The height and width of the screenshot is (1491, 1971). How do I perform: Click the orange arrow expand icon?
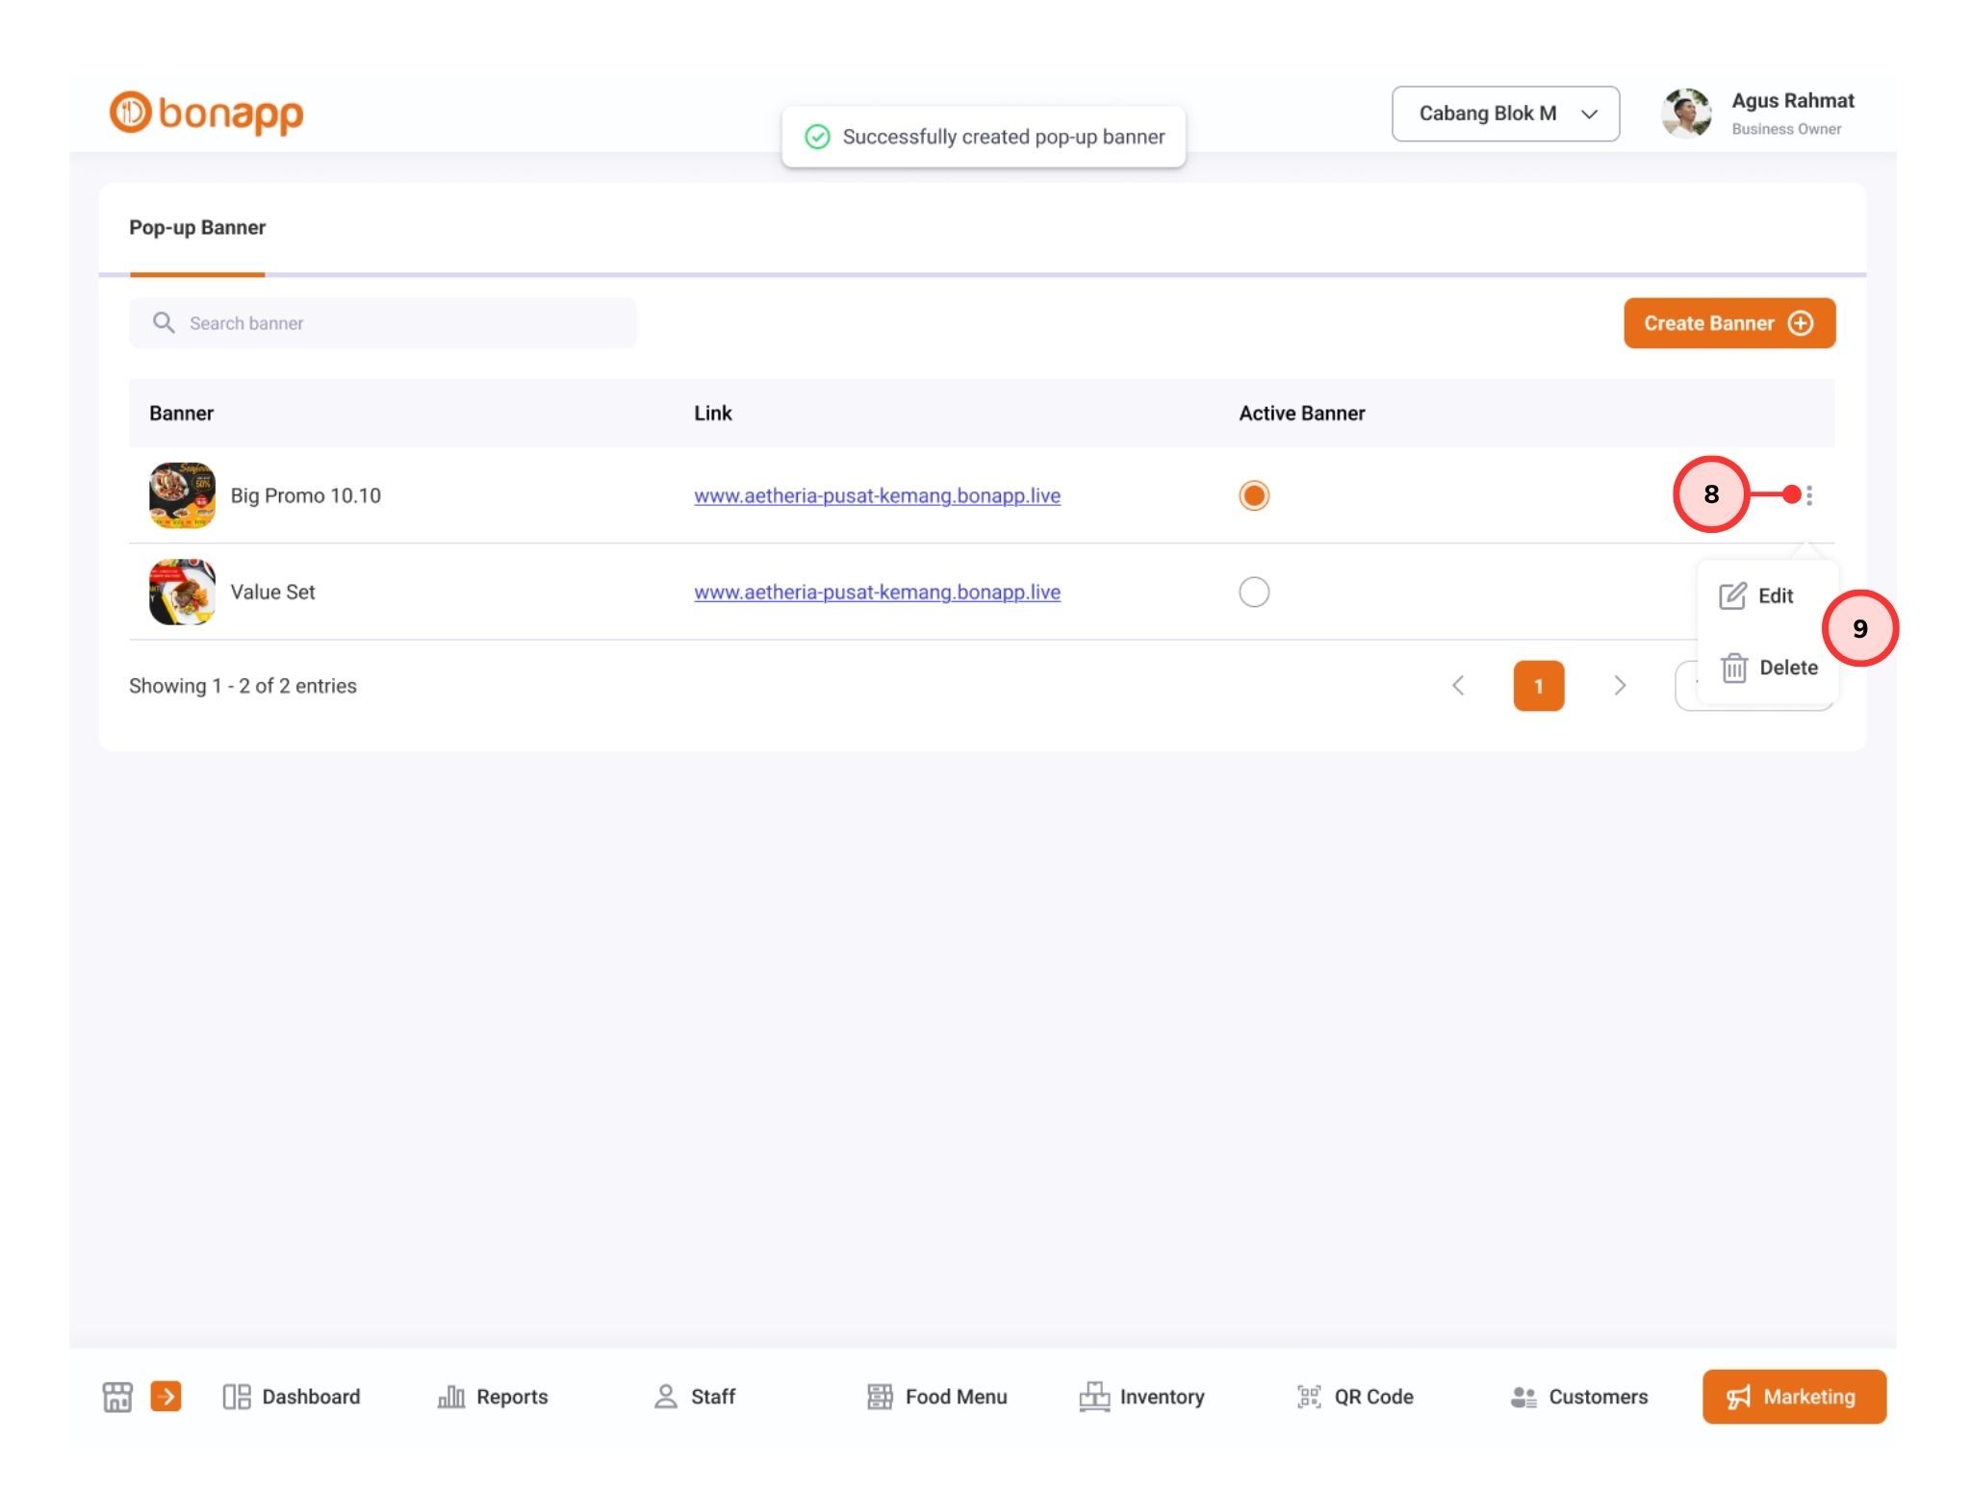coord(166,1397)
